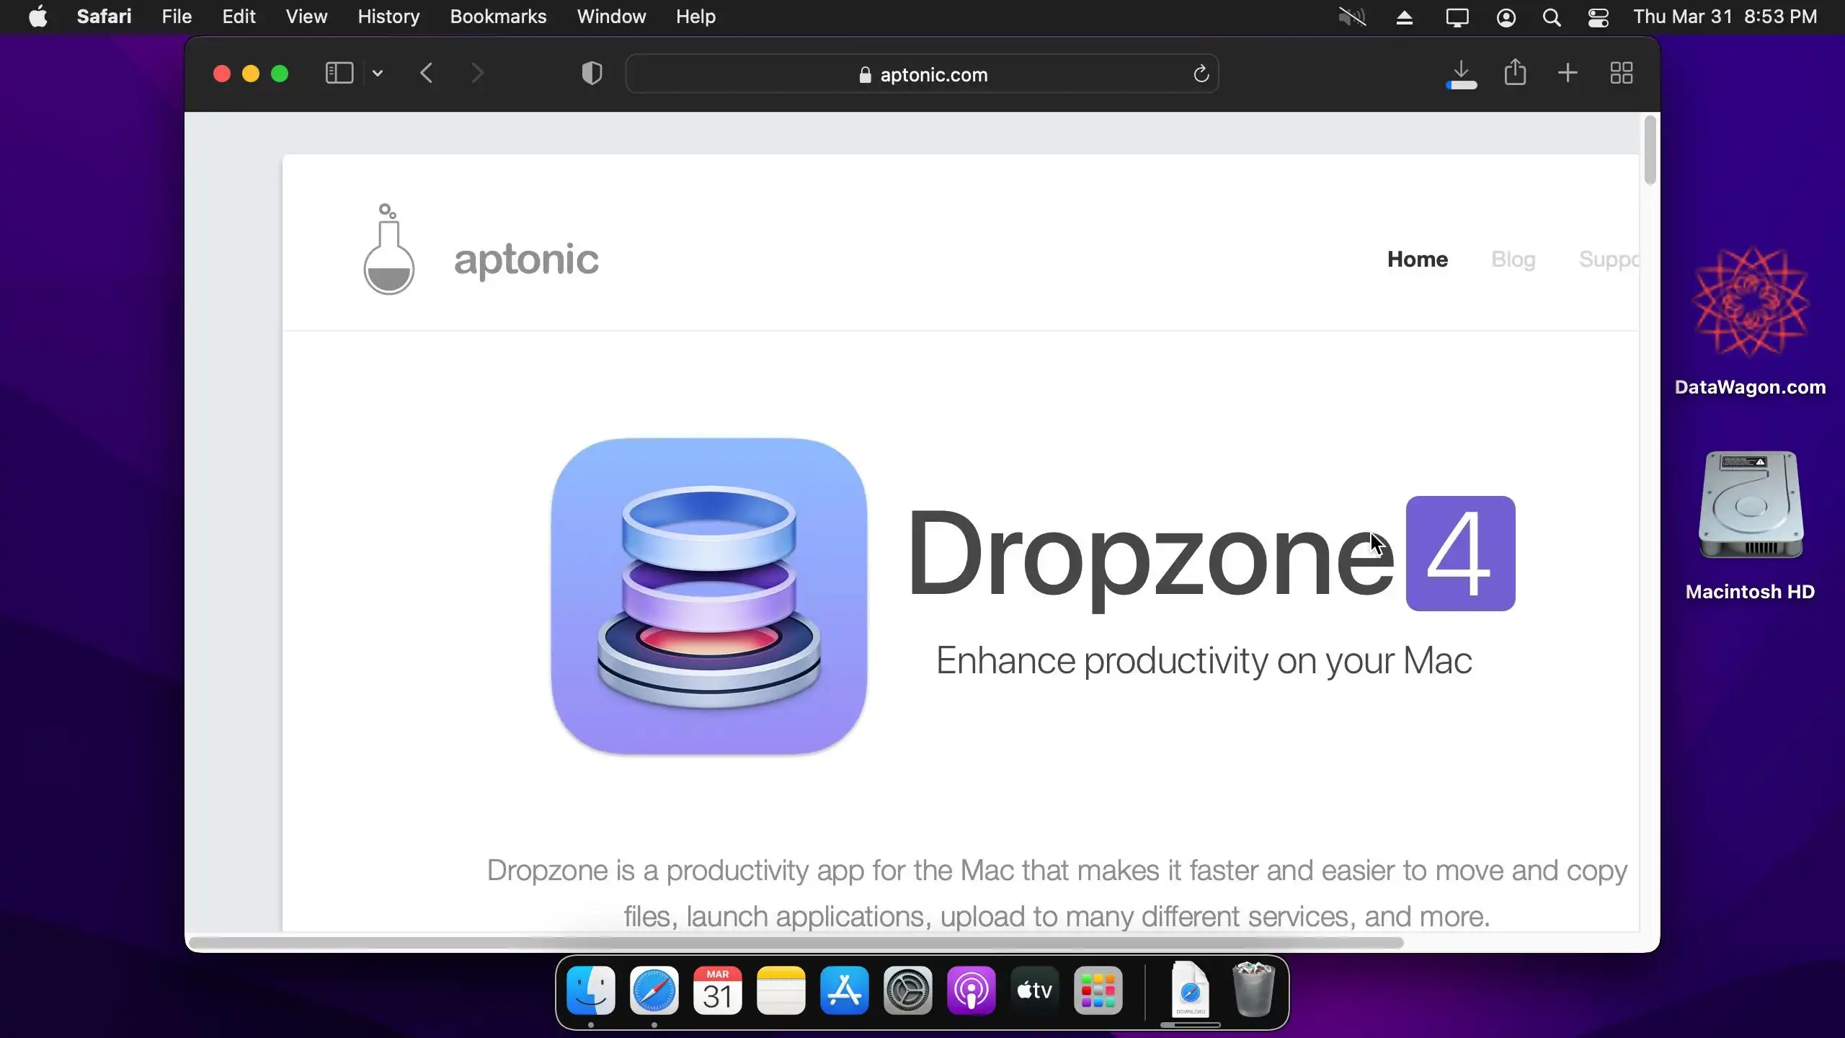Open the Bookmarks menu
Image resolution: width=1845 pixels, height=1038 pixels.
pyautogui.click(x=498, y=17)
